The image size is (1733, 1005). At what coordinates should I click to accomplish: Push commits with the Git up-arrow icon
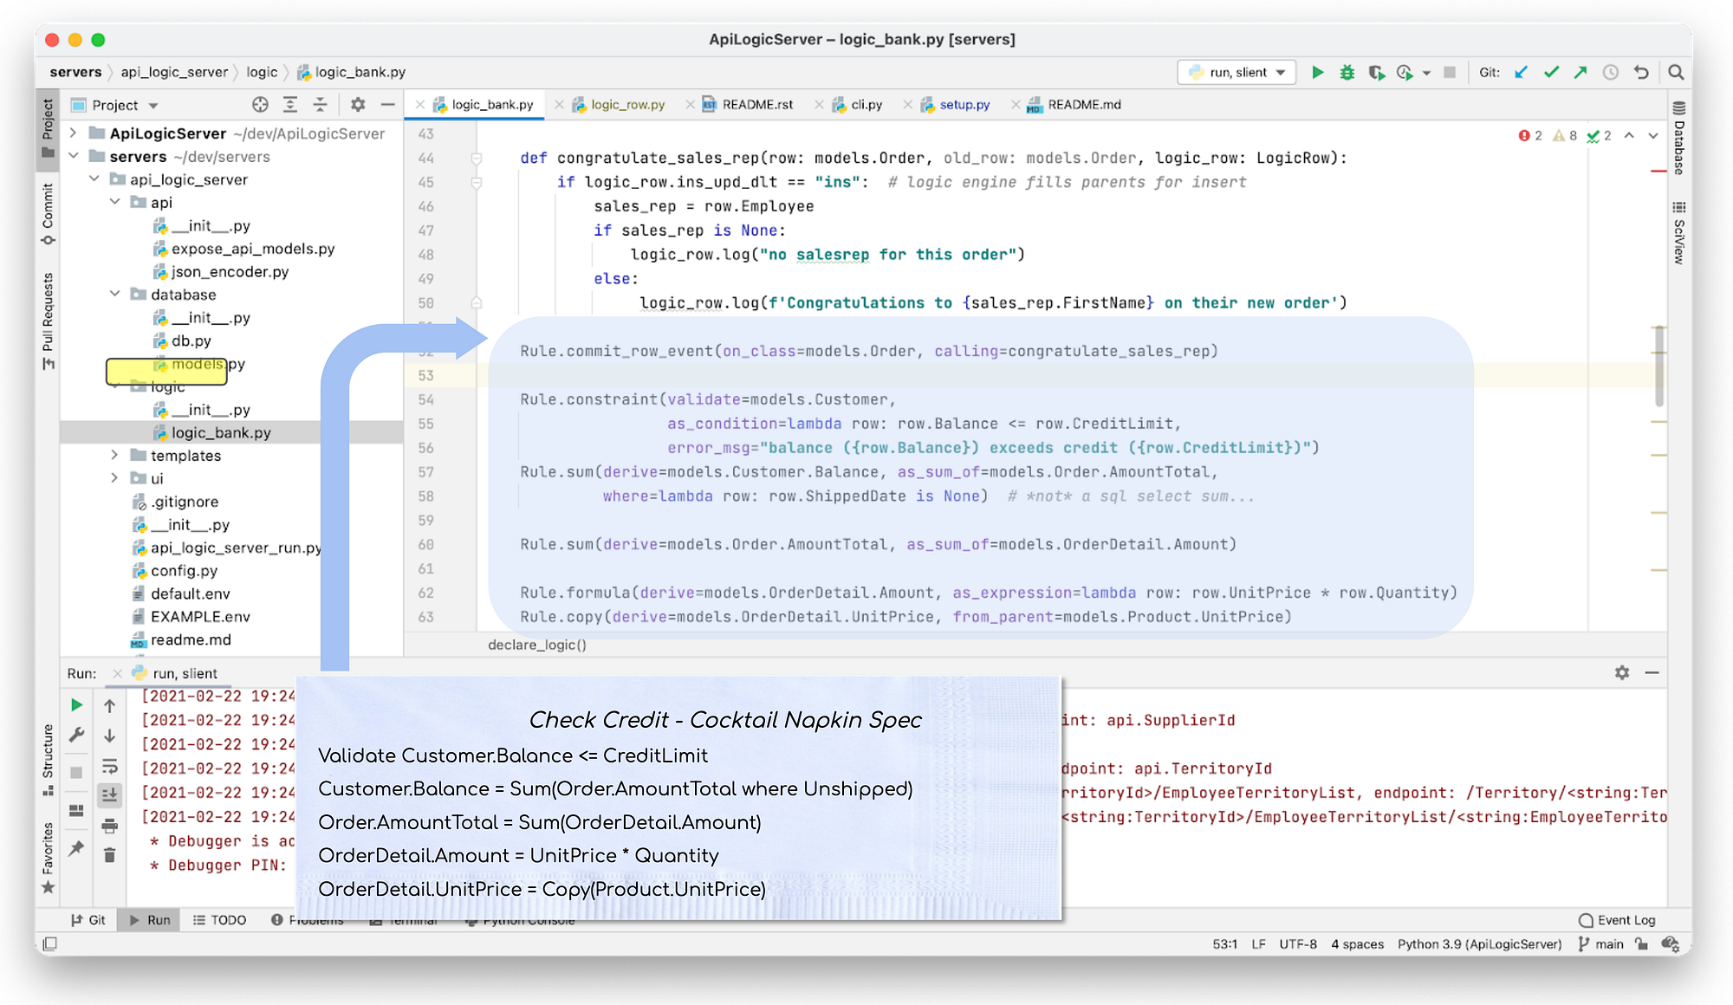point(1580,73)
